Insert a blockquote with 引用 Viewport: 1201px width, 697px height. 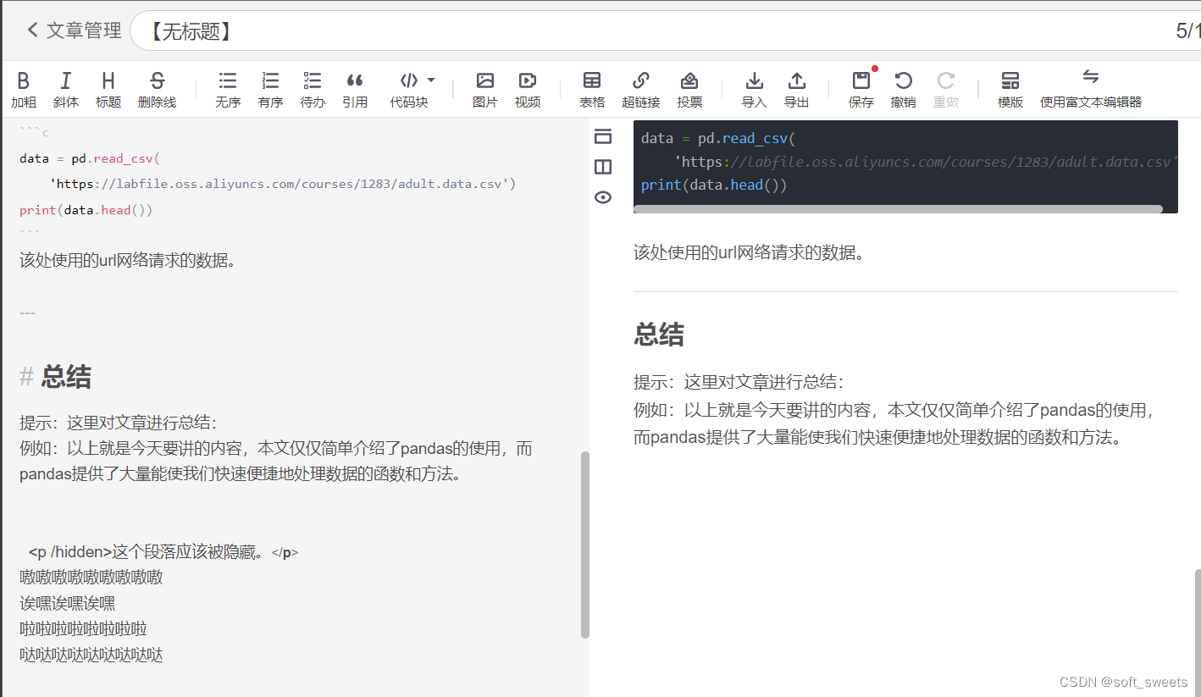[x=355, y=90]
